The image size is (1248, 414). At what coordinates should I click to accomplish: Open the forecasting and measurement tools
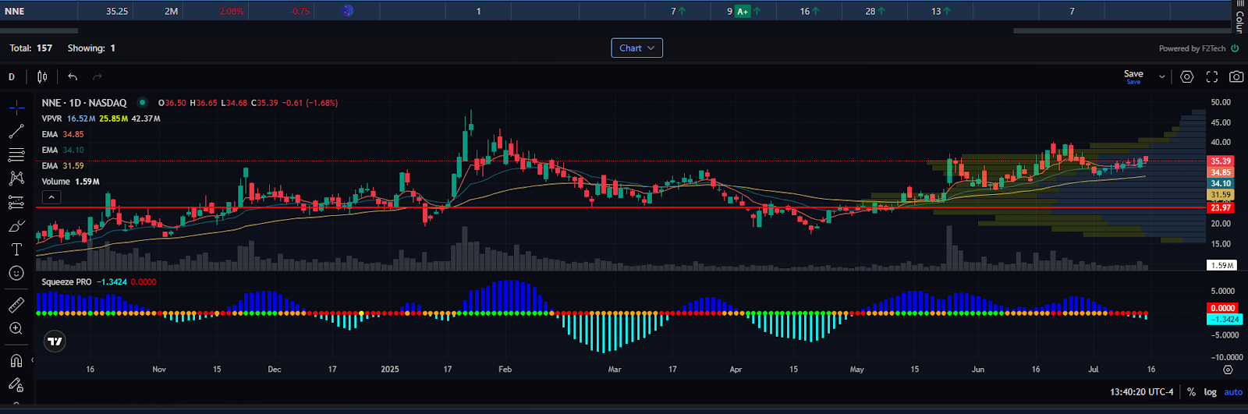click(x=16, y=203)
